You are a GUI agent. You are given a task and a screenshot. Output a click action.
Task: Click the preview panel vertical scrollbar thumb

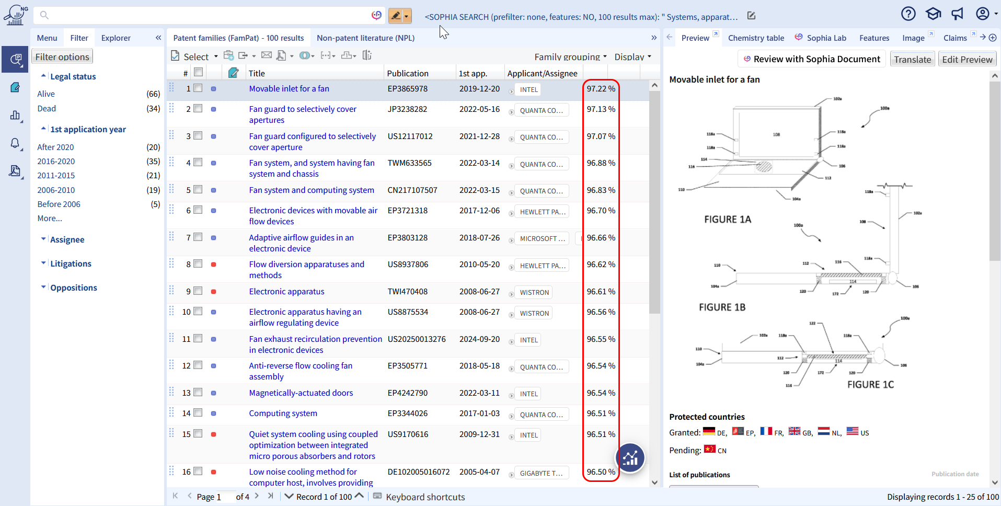click(995, 171)
